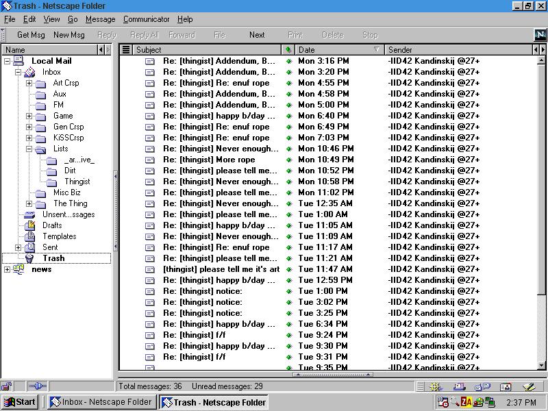Sort messages by the Date column header

(339, 49)
